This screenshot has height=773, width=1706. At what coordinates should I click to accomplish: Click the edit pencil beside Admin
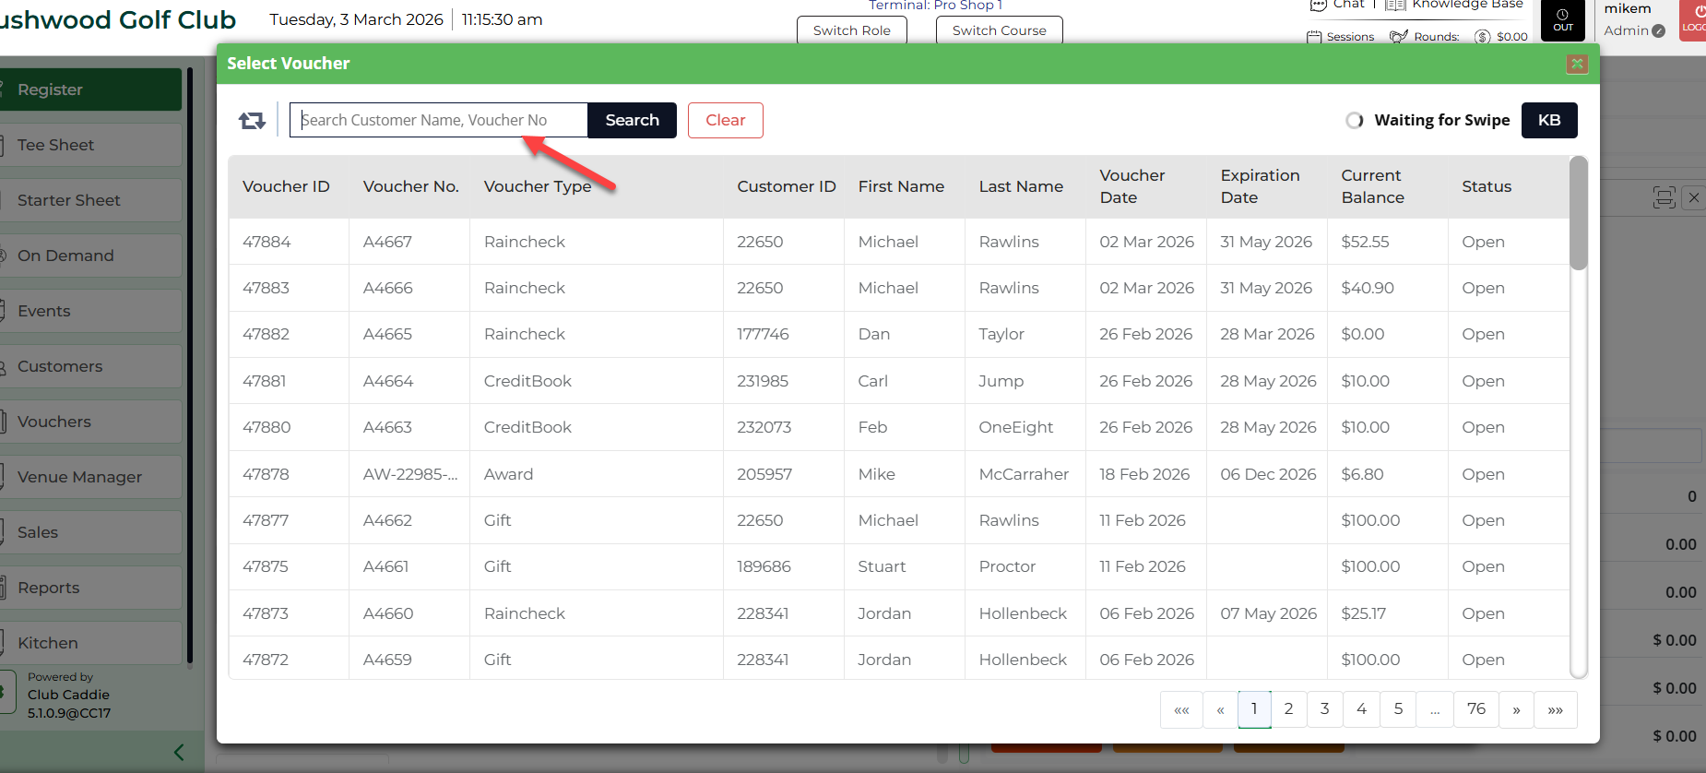1659,30
